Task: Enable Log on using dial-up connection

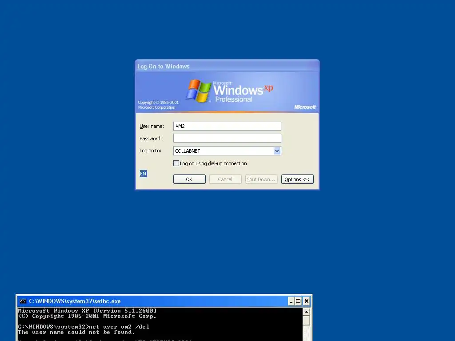Action: click(176, 163)
